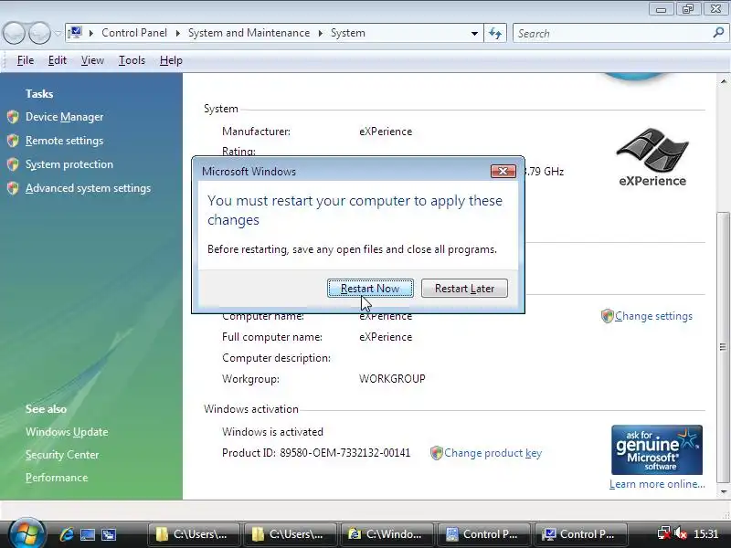
Task: Open Security Center under See also
Action: pos(62,455)
